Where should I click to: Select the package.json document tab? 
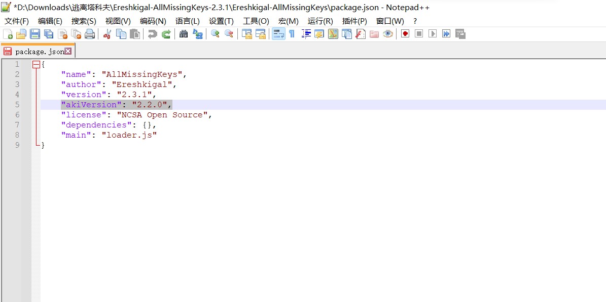click(x=38, y=51)
